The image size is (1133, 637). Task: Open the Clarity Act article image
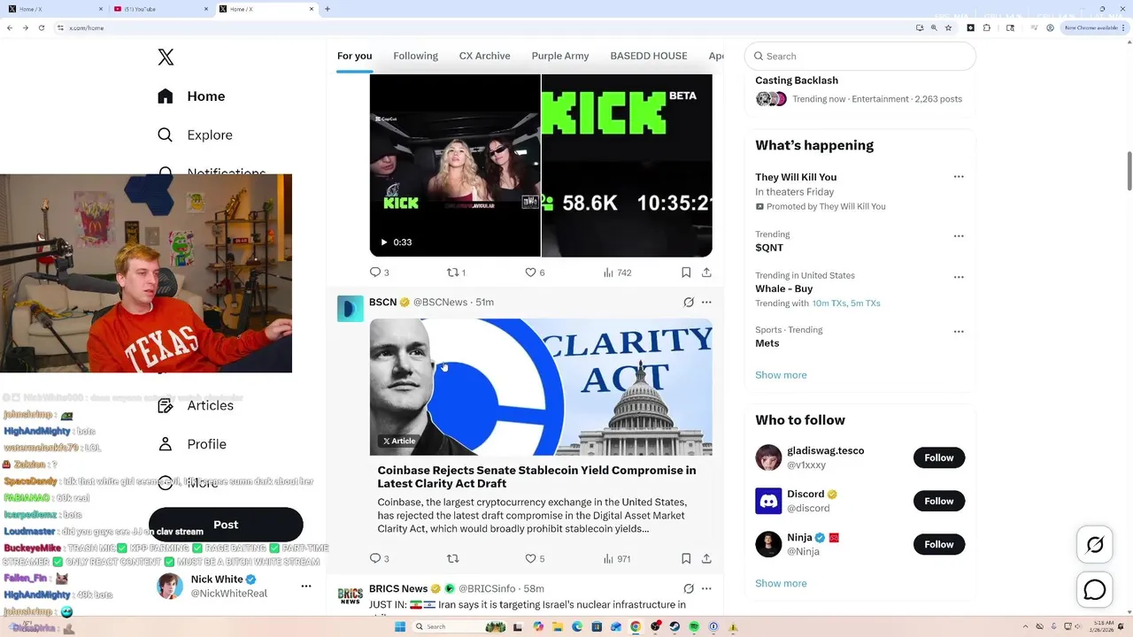(x=541, y=387)
